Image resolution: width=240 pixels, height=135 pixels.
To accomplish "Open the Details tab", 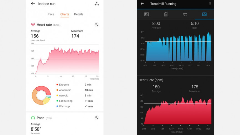I will click(79, 14).
